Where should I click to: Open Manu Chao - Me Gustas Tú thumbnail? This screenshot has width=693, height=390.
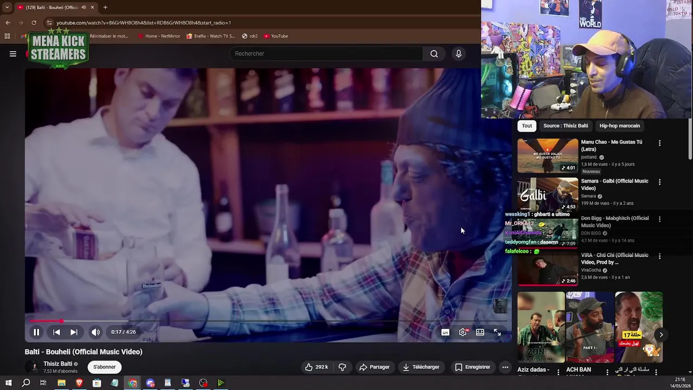tap(547, 156)
